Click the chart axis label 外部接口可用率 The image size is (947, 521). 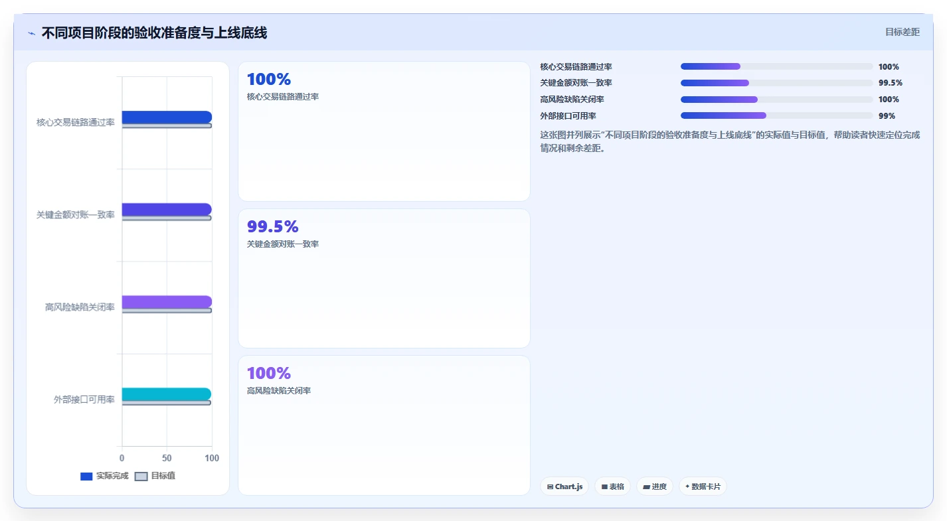tap(84, 400)
